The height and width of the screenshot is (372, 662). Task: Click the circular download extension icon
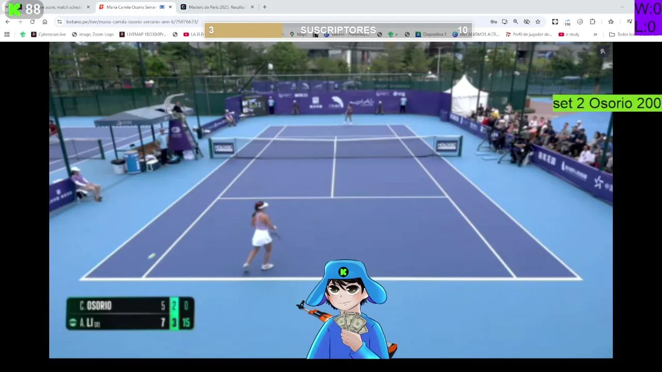click(x=580, y=22)
